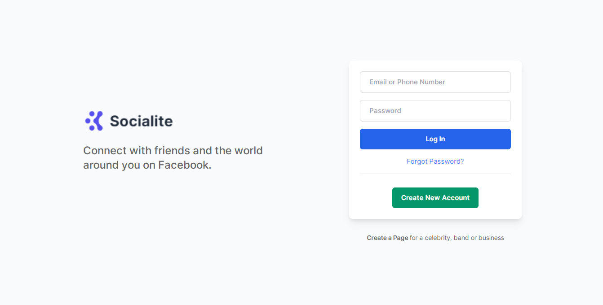603x305 pixels.
Task: Click the purple Socialite logo icon
Action: coord(94,121)
